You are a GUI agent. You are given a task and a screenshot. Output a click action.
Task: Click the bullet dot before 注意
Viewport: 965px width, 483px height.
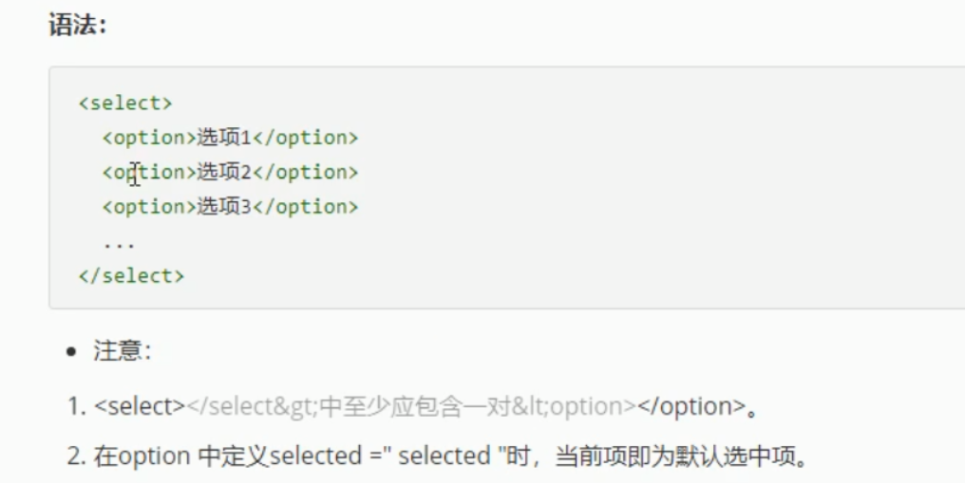[x=71, y=353]
